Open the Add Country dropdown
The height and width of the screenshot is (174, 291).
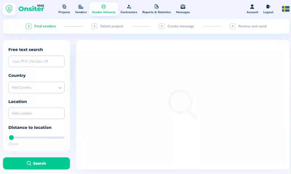coord(36,87)
